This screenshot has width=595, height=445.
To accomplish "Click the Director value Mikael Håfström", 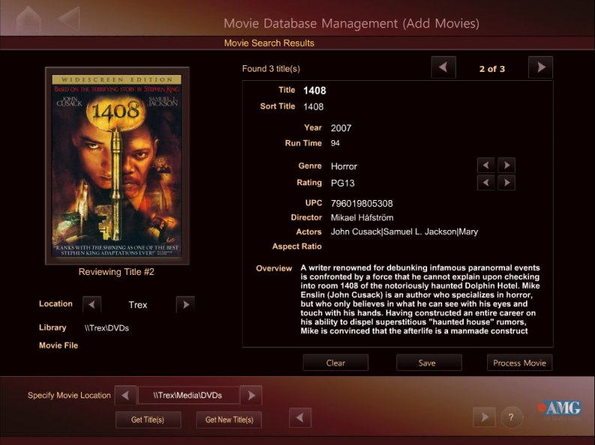I will pyautogui.click(x=362, y=218).
